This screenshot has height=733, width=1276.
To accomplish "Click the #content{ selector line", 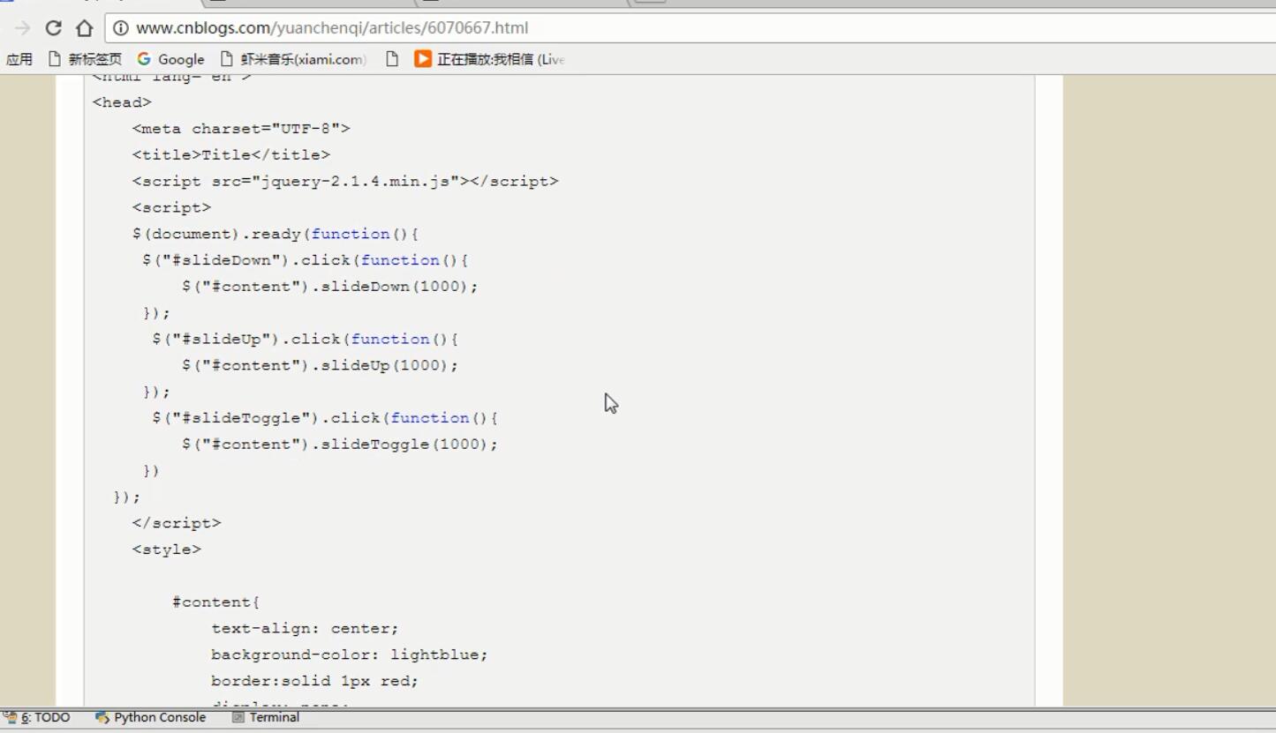I will tap(216, 602).
